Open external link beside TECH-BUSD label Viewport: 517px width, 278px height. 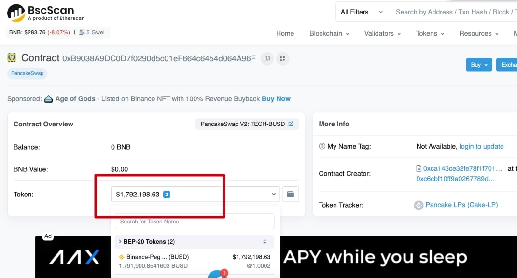[291, 124]
